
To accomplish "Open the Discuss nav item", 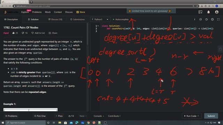I will pyautogui.click(x=69, y=12).
